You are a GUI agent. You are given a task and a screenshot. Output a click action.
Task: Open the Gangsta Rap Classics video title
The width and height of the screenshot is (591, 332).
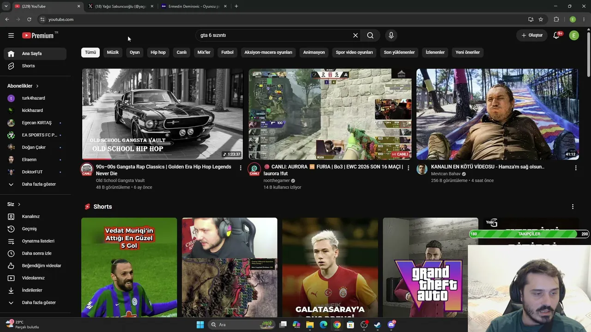click(x=163, y=170)
